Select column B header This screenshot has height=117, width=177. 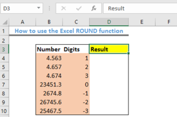pos(49,22)
